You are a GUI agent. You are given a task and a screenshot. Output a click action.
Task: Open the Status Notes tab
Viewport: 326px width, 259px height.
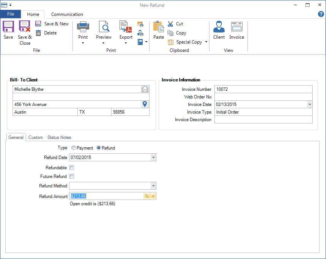(59, 137)
